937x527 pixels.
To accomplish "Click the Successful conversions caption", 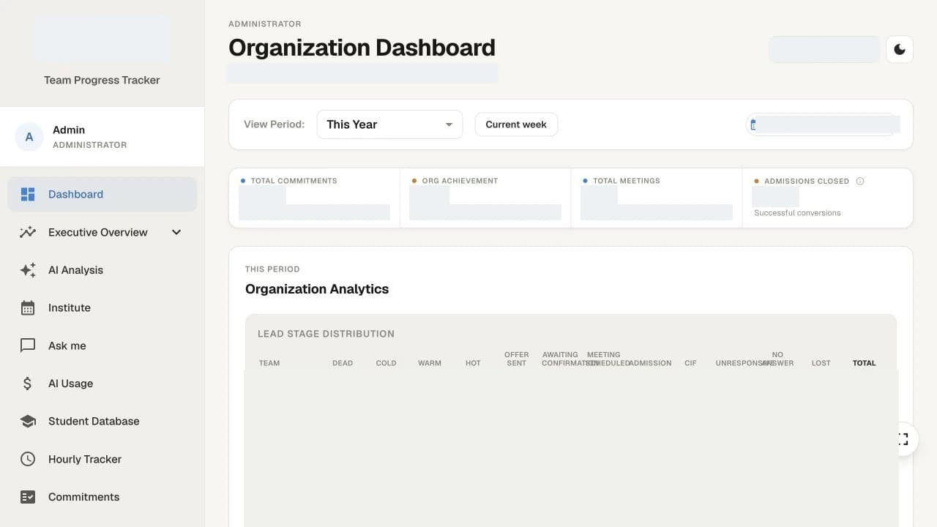I will pyautogui.click(x=797, y=213).
